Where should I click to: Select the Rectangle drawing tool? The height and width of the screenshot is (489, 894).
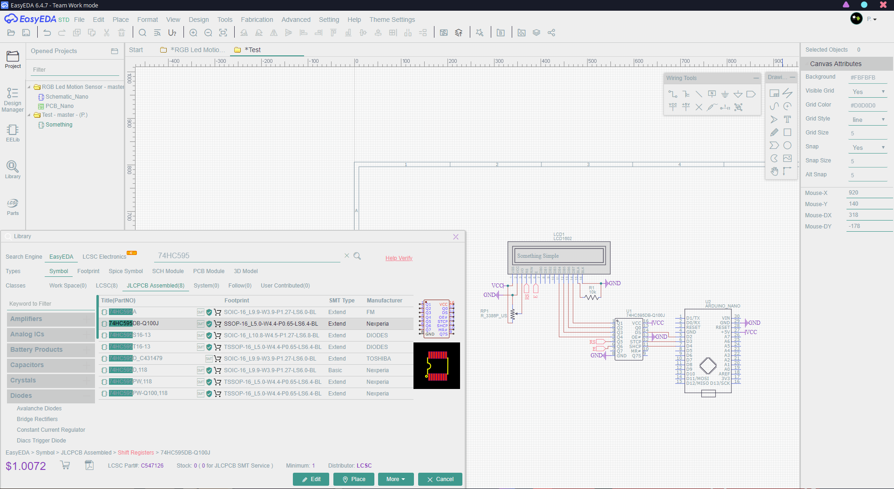[787, 132]
